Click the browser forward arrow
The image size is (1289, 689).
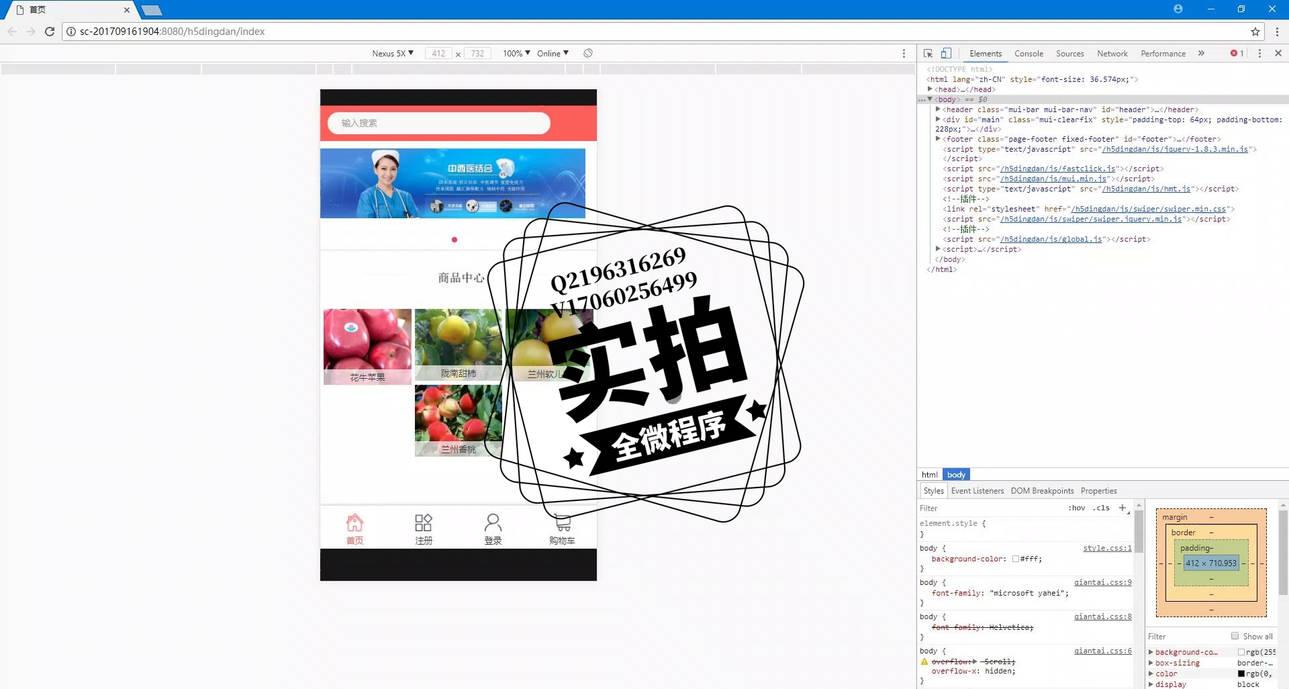coord(31,32)
